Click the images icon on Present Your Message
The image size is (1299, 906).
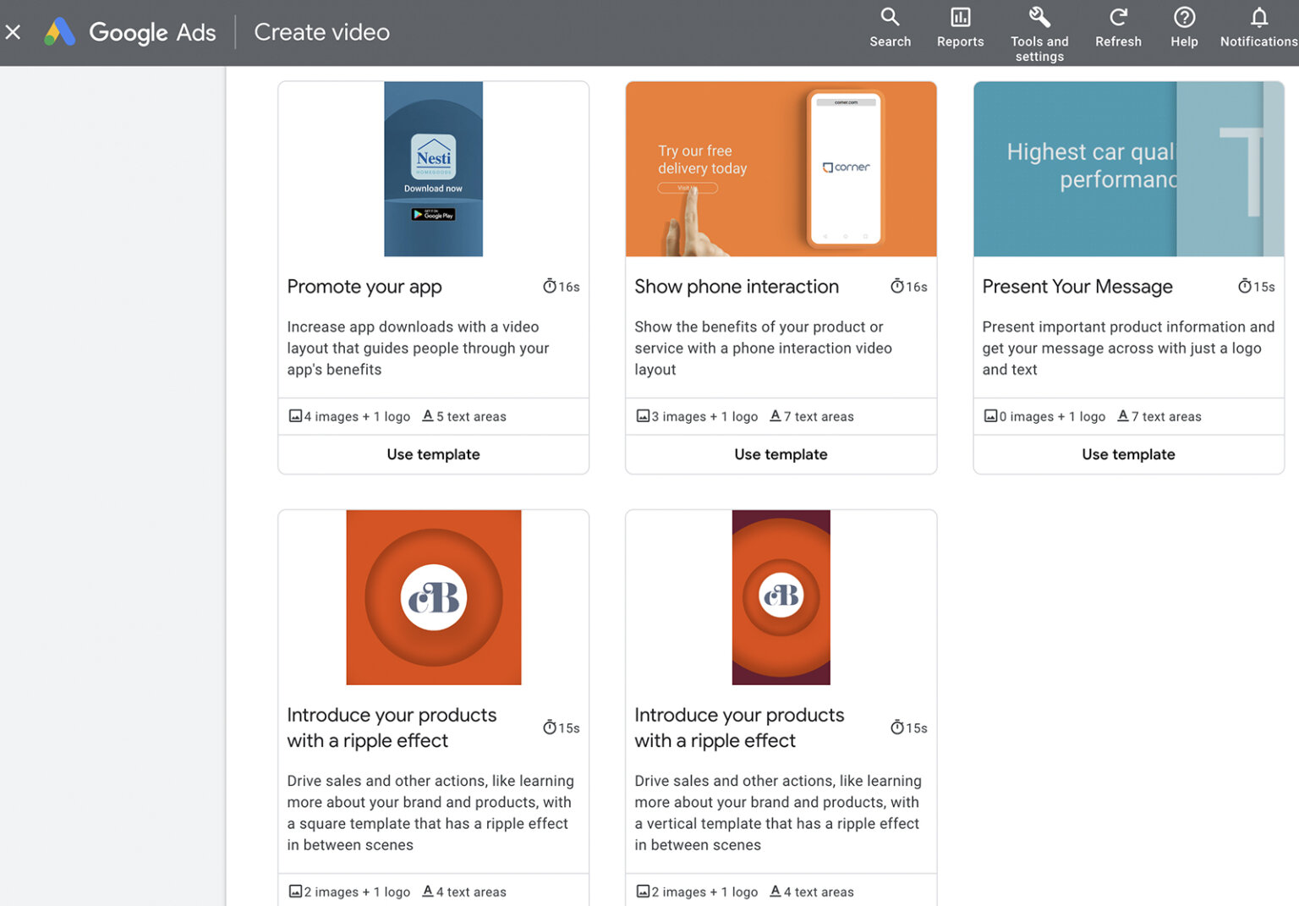pyautogui.click(x=990, y=416)
